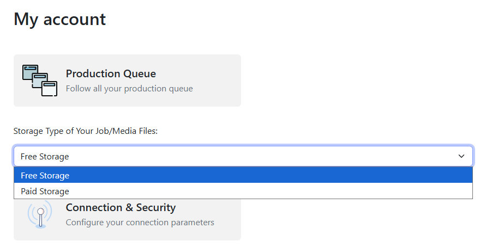Click the storage type combo box field
Image resolution: width=492 pixels, height=247 pixels.
click(x=243, y=156)
